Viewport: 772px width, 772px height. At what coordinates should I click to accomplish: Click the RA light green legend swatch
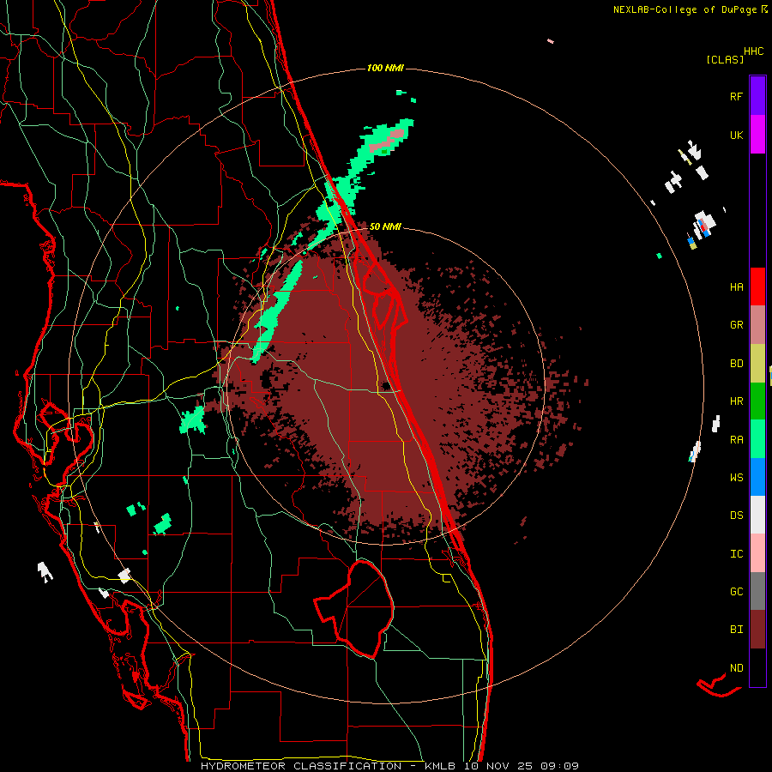(757, 439)
